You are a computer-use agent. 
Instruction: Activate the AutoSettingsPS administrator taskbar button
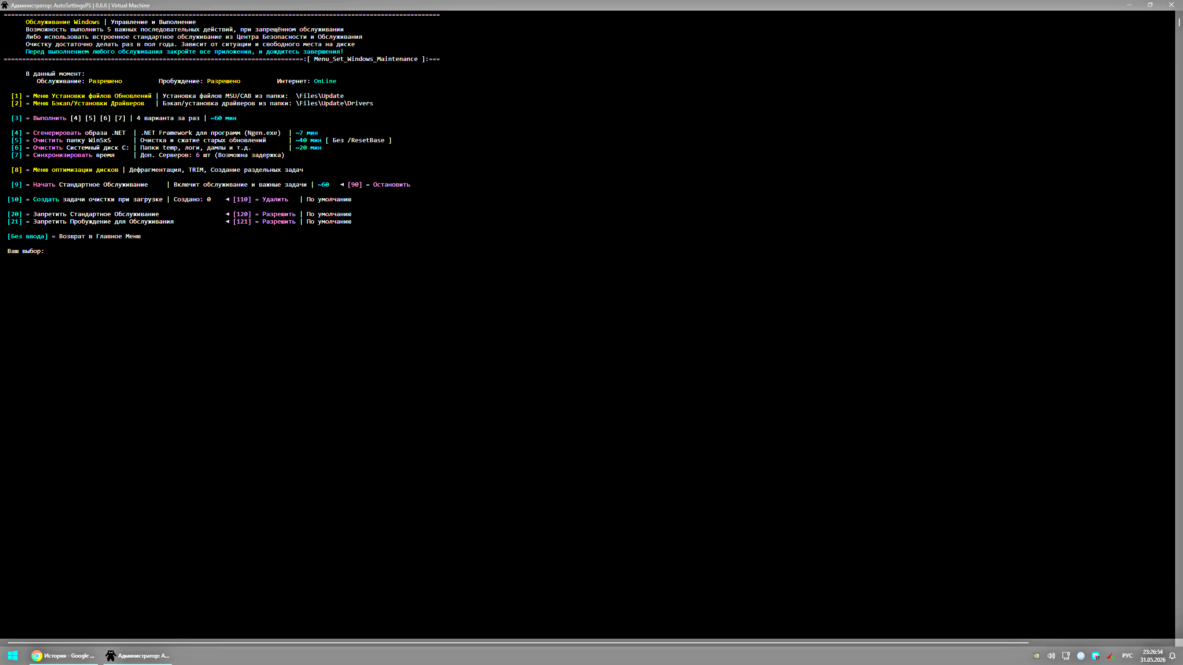[x=137, y=655]
